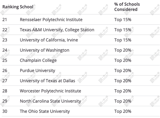The image size is (160, 118).
Task: Open North Carolina State University entry
Action: coord(51,101)
